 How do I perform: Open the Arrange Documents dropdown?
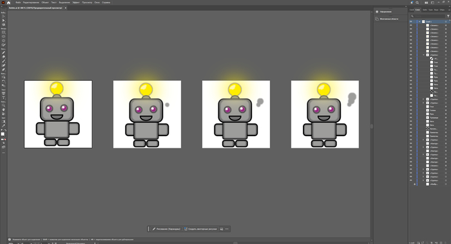427,3
